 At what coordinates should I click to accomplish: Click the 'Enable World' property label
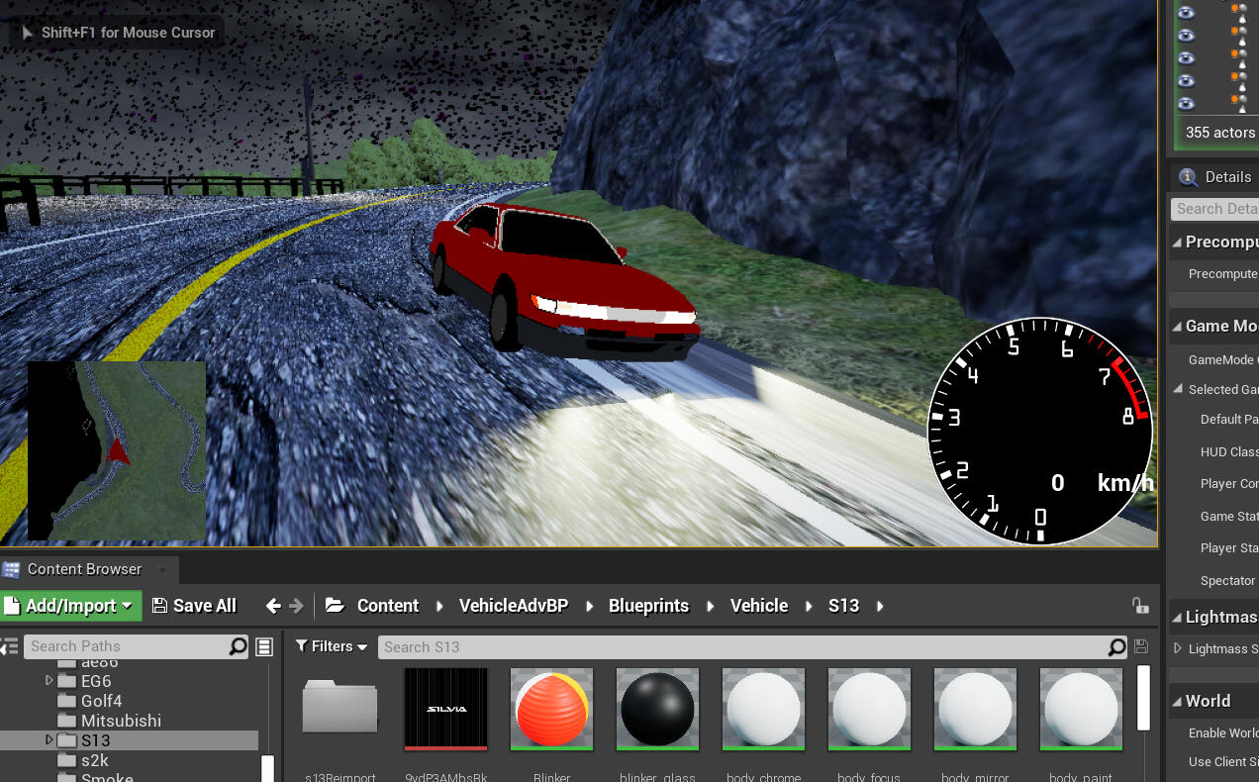click(1223, 733)
